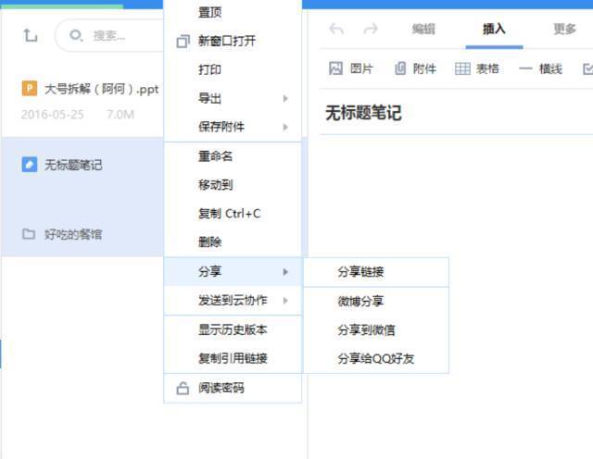The width and height of the screenshot is (593, 459).
Task: Click the undo arrow icon
Action: click(x=336, y=29)
